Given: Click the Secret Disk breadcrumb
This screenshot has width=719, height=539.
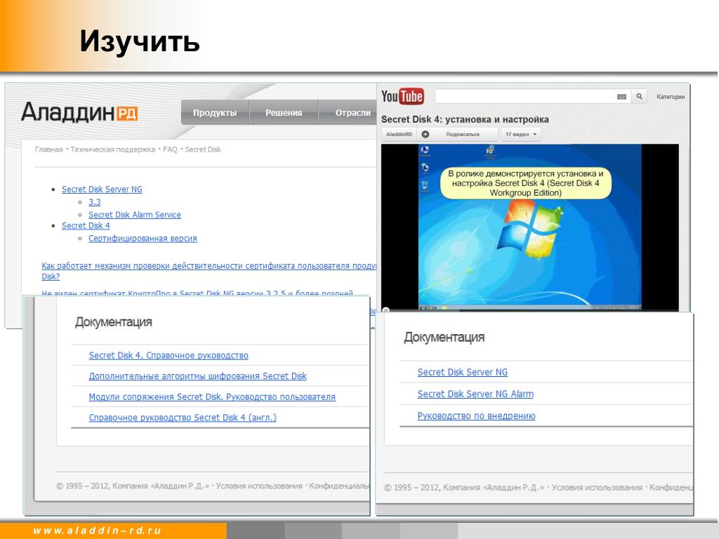Looking at the screenshot, I should point(203,149).
